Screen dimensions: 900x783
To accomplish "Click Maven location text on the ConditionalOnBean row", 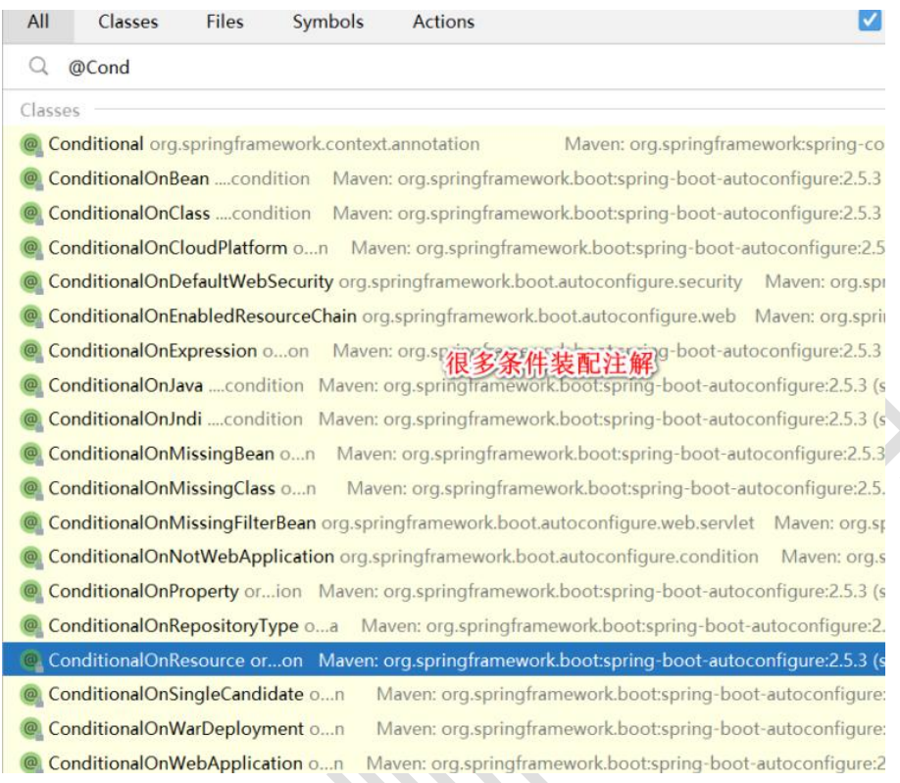I will click(x=607, y=179).
